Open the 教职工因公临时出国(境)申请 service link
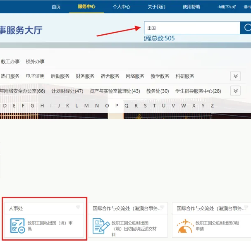The width and height of the screenshot is (251, 241). point(217,225)
